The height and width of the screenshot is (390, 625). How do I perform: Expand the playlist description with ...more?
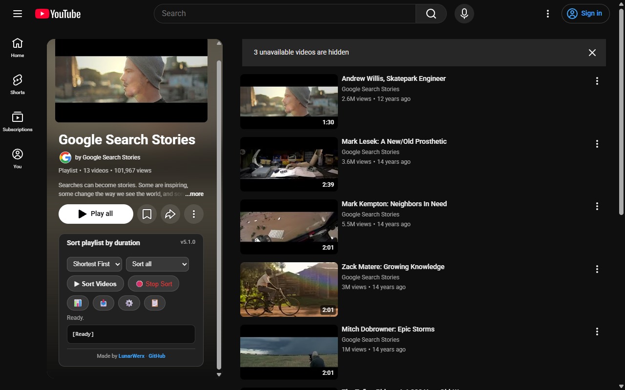tap(194, 194)
